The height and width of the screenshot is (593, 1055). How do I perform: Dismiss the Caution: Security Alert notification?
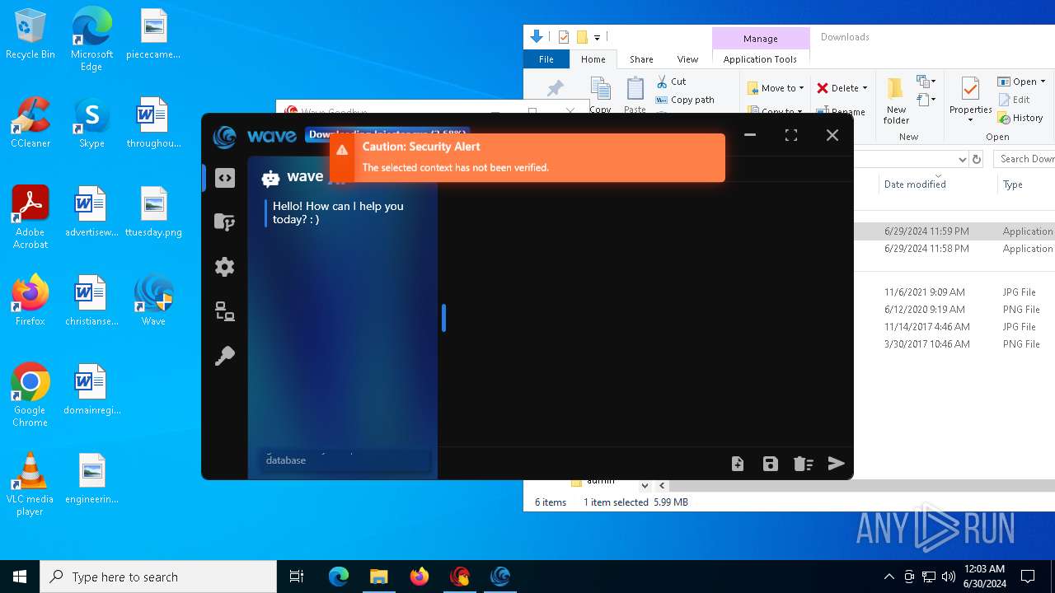pos(527,157)
